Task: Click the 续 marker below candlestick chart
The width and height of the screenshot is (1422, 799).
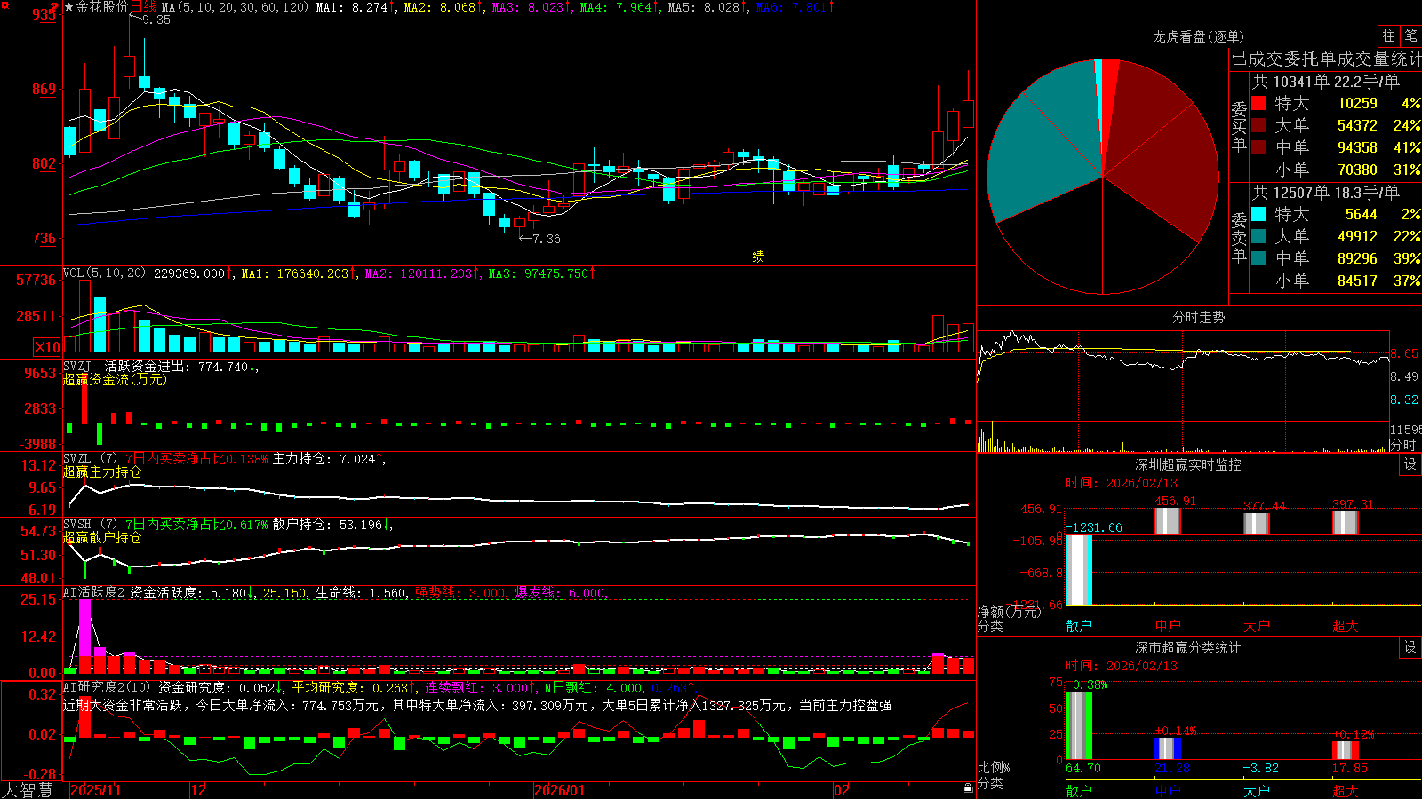Action: pos(758,257)
